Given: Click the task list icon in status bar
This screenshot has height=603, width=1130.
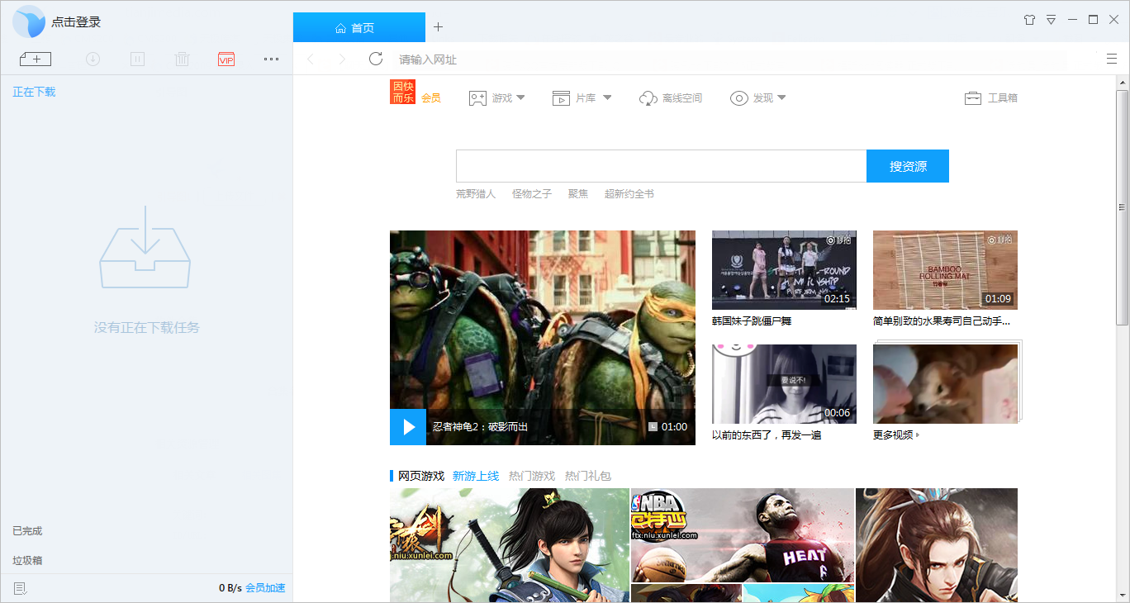Looking at the screenshot, I should 21,588.
